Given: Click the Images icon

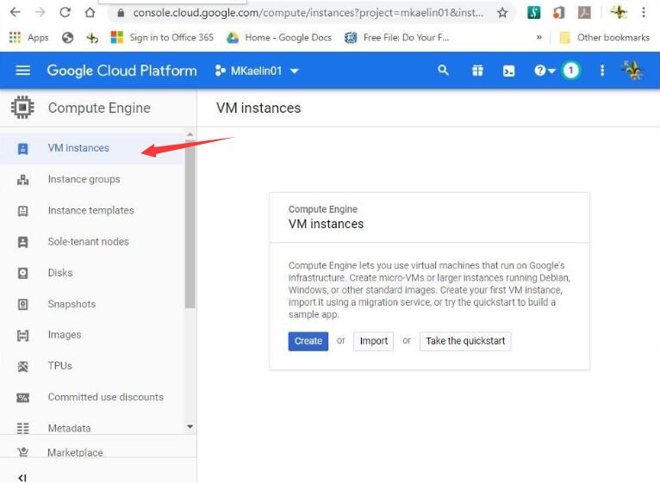Looking at the screenshot, I should click(22, 335).
